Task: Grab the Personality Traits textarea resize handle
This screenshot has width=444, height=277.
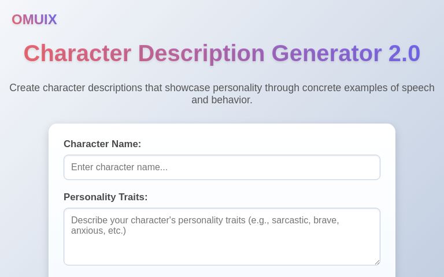Action: pos(377,262)
